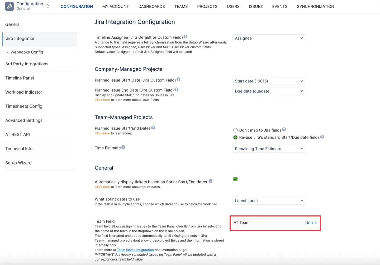Viewport: 380px width, 265px height.
Task: Click help icon after Sprint Start/End dates label
Action: (210, 181)
